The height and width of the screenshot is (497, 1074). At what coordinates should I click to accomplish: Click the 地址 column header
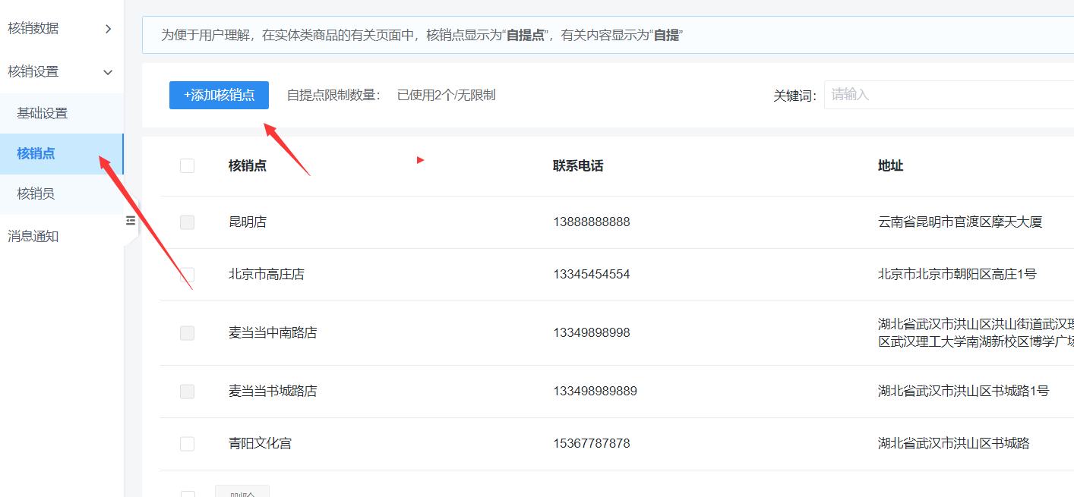point(890,165)
